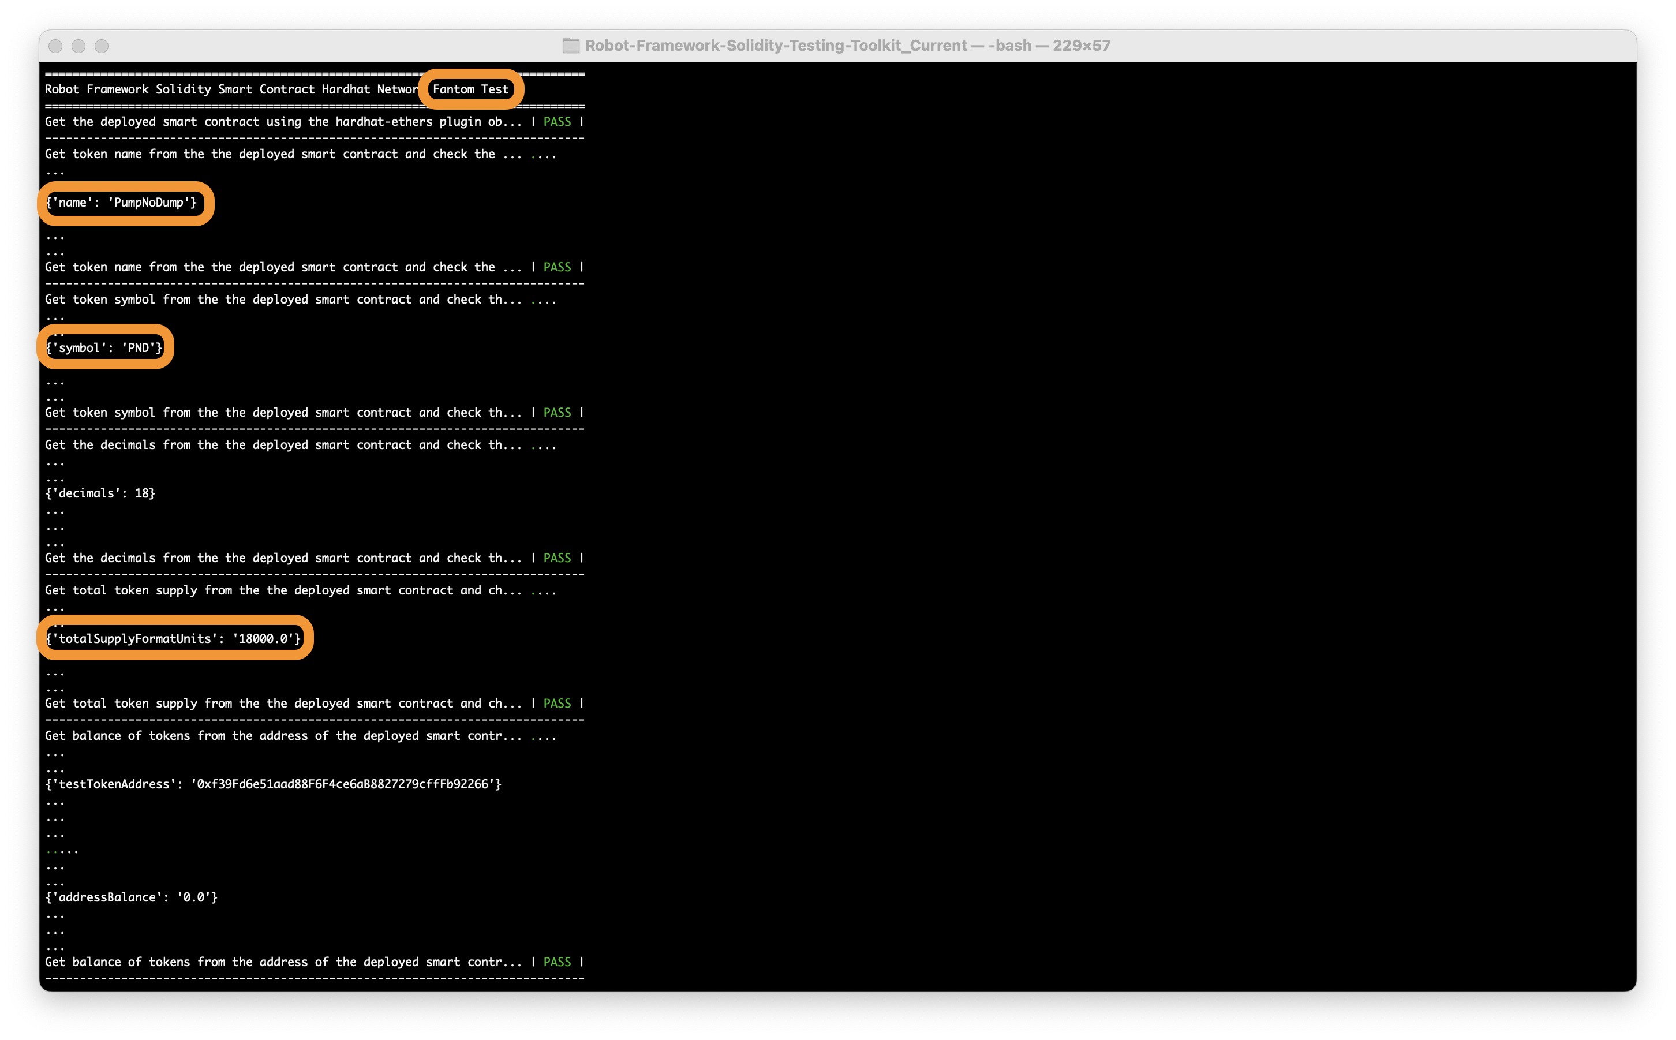Click PASS next to the token symbol test
This screenshot has height=1040, width=1676.
(557, 413)
